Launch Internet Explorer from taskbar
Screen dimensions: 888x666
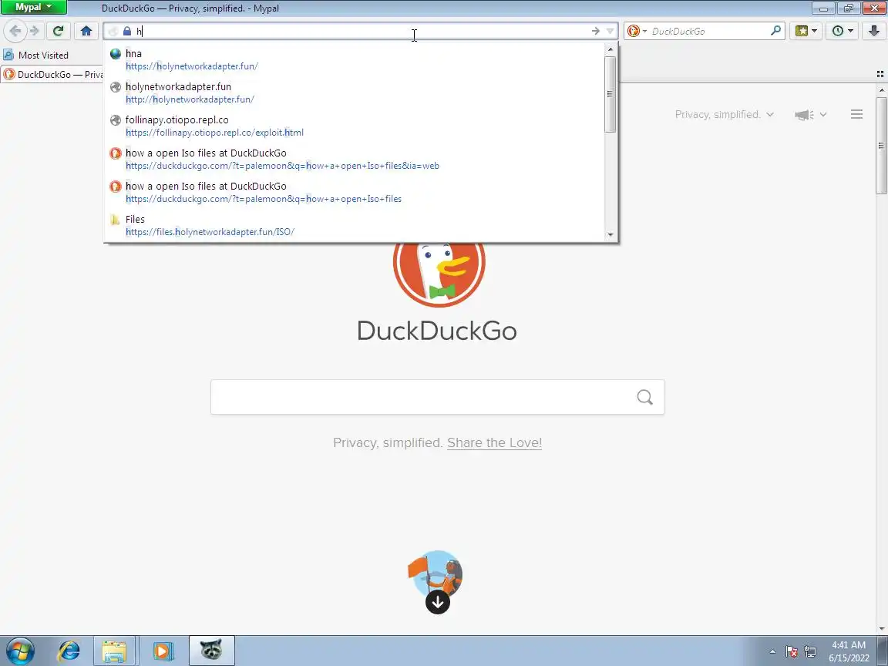(69, 651)
